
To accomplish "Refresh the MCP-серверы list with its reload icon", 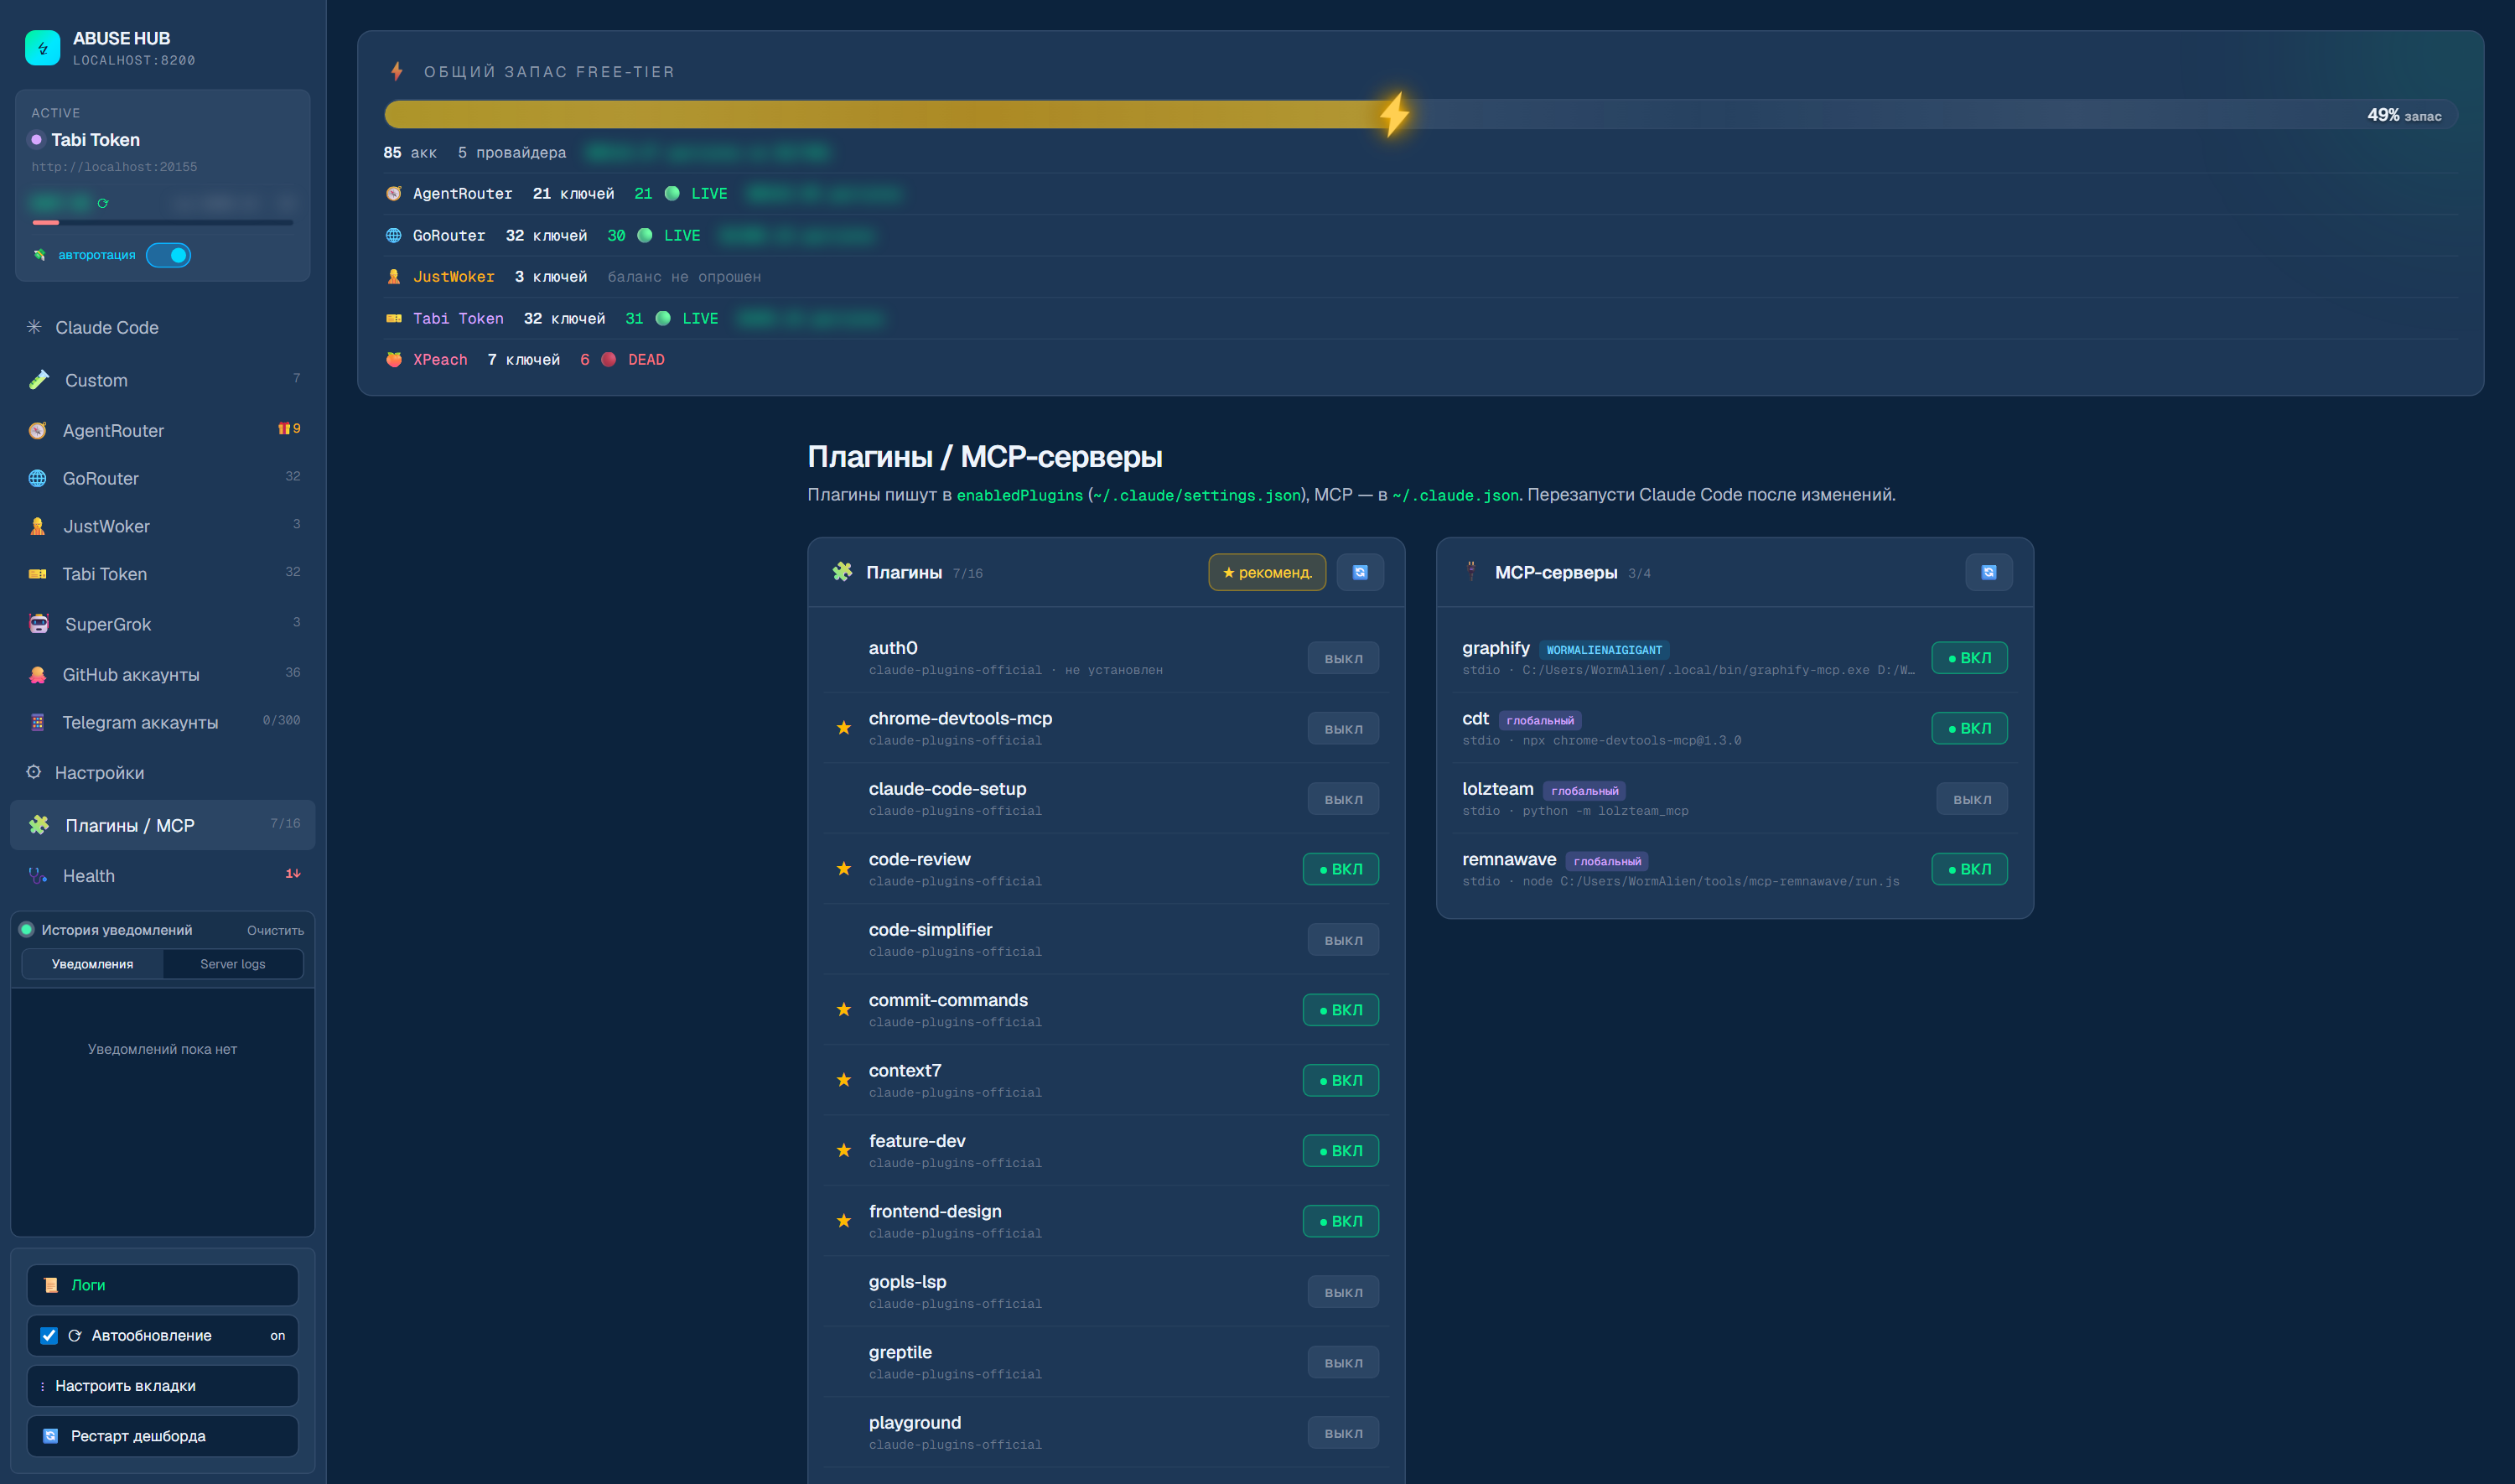I will (x=1989, y=572).
